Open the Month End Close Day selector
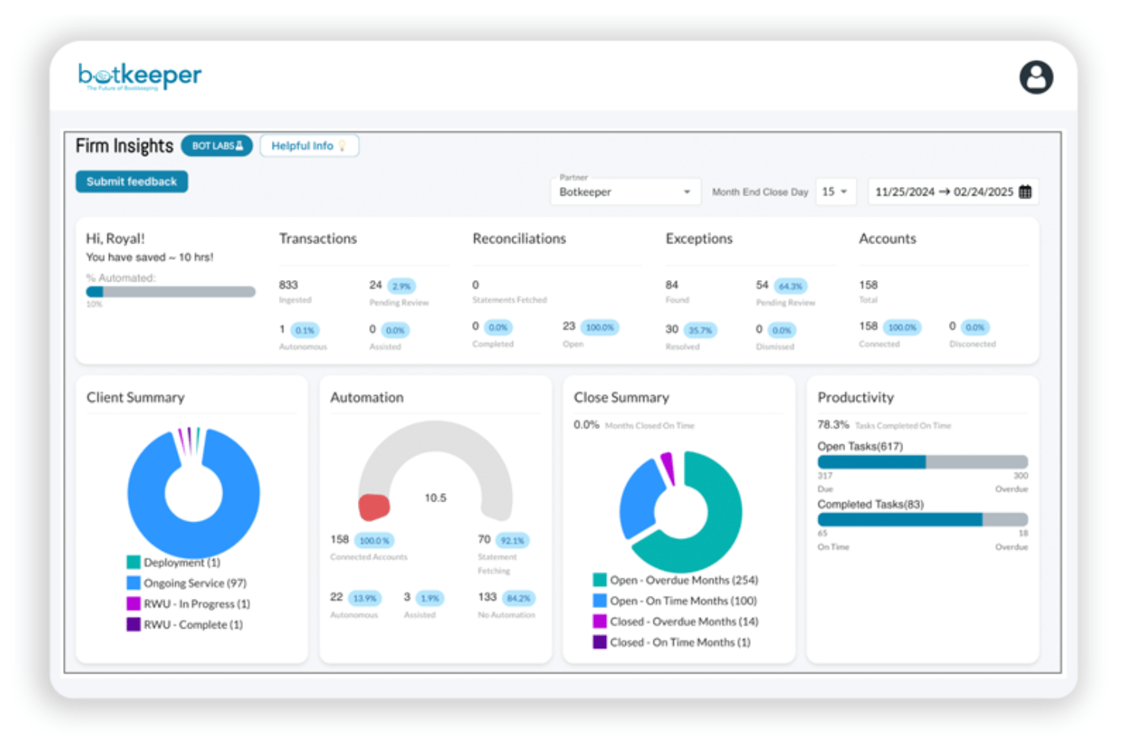This screenshot has width=1127, height=751. point(835,192)
